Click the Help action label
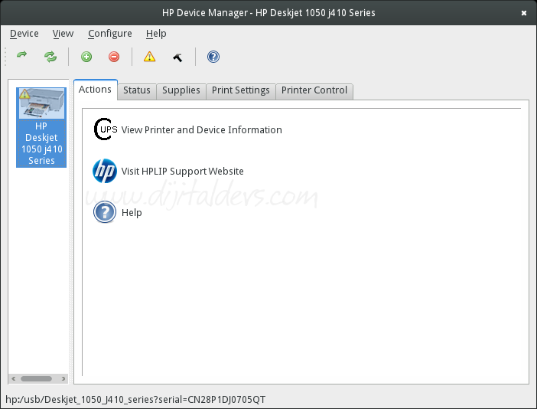The image size is (537, 409). tap(132, 213)
